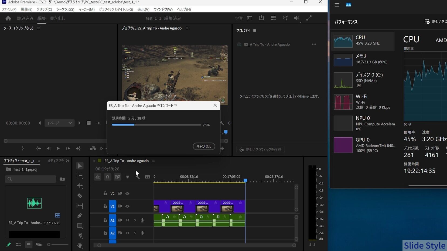Add a marker in the timeline
Image resolution: width=447 pixels, height=251 pixels.
point(127,177)
